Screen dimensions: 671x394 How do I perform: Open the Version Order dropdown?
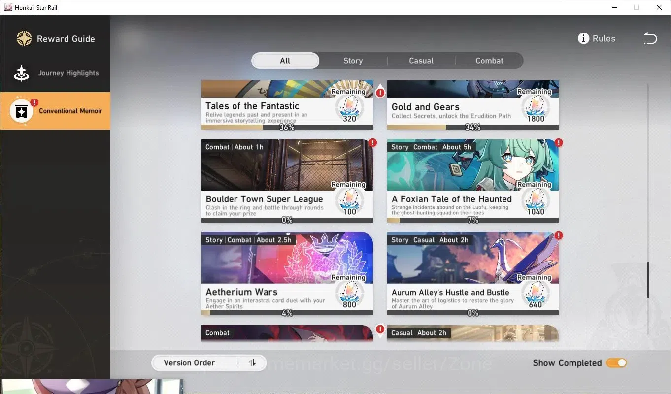click(209, 363)
